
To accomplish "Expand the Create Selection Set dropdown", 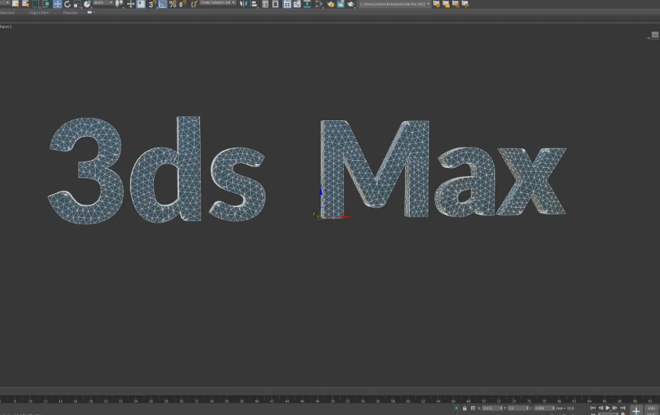I will pyautogui.click(x=218, y=3).
